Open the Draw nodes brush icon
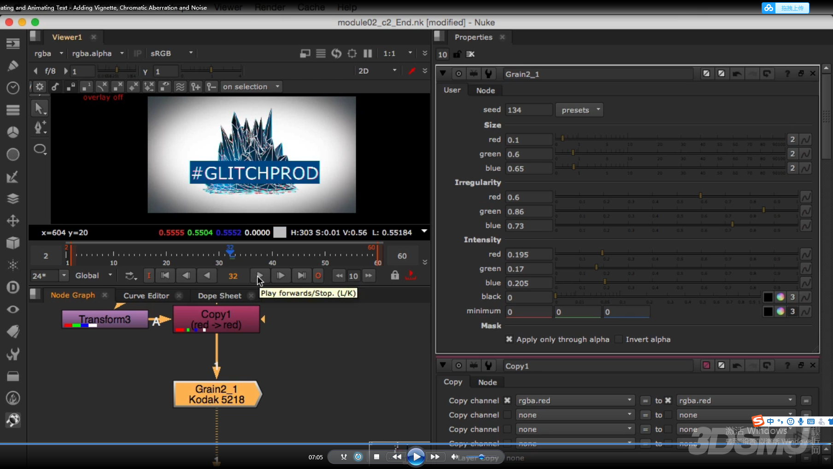 (13, 65)
